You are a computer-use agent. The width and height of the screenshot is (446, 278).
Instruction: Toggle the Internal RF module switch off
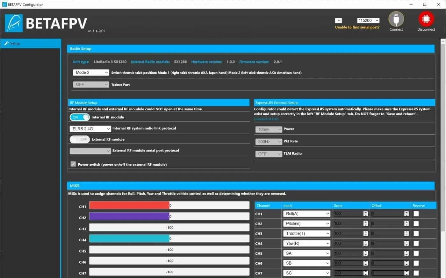pos(80,117)
